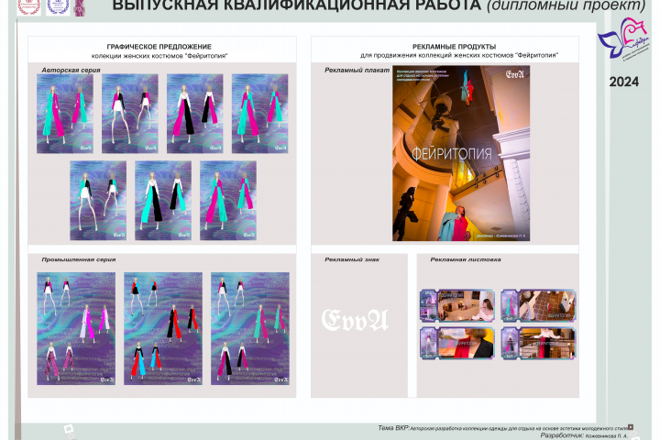The image size is (660, 440).
Task: Click the red round emblem logo in header
Action: click(29, 7)
